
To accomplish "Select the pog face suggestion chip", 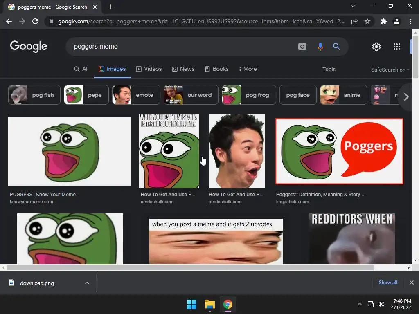I will 298,95.
